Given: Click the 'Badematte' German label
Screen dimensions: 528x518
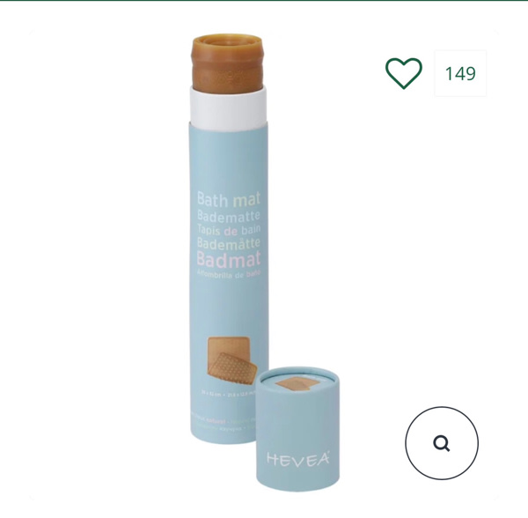Looking at the screenshot, I should click(228, 217).
